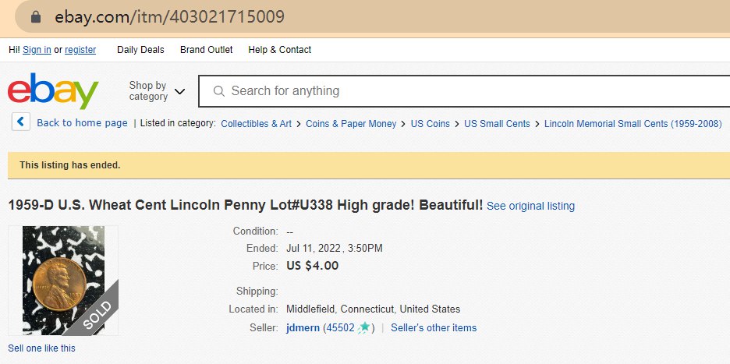Screen dimensions: 730x364
Task: Open the Daily Deals page
Action: pyautogui.click(x=140, y=50)
